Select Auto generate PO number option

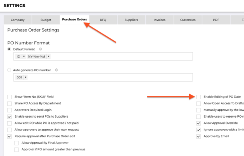[9, 70]
